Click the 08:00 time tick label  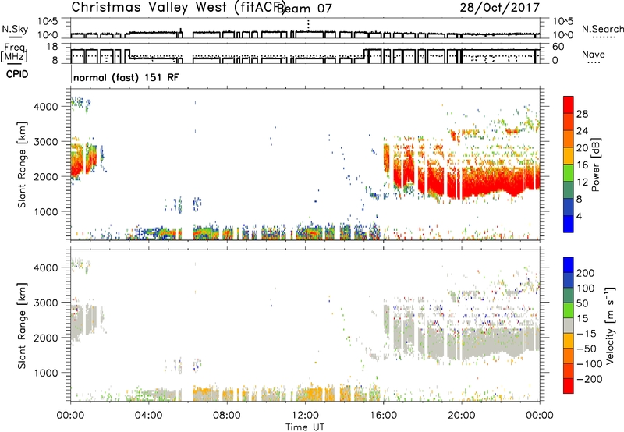pyautogui.click(x=227, y=416)
